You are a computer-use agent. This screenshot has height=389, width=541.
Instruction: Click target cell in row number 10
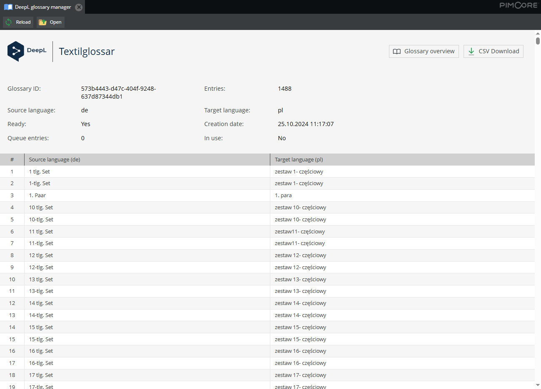402,279
